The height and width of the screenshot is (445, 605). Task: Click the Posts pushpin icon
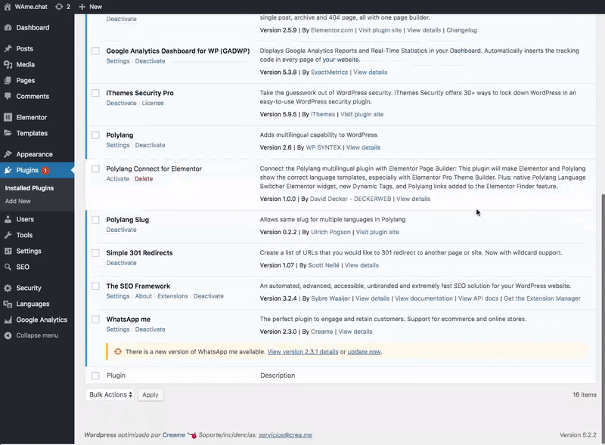8,48
